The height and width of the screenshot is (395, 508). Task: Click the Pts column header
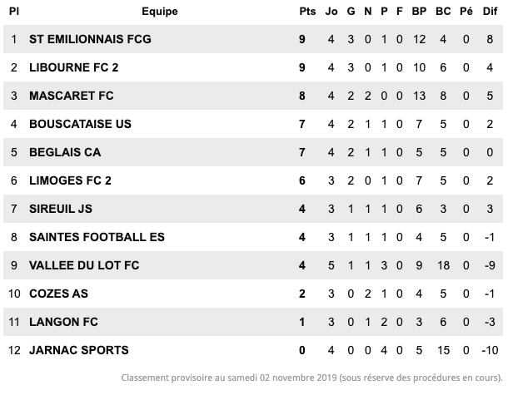click(307, 12)
